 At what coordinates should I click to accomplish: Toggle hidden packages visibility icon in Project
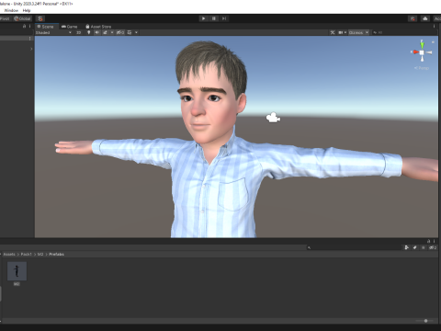coord(433,247)
